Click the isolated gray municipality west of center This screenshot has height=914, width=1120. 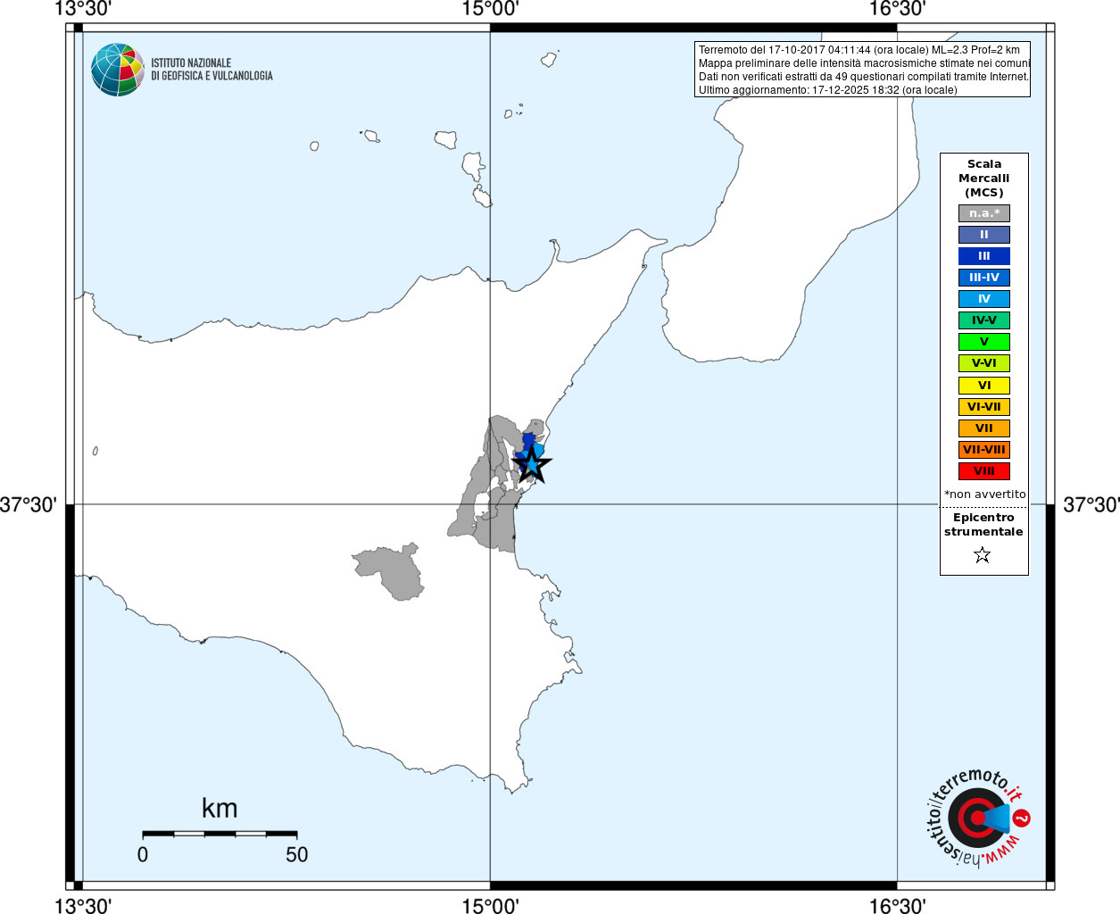coord(391,571)
